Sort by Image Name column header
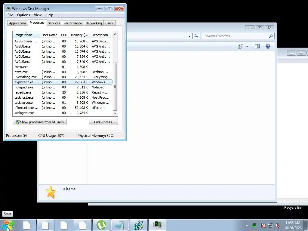308x231 pixels. (x=26, y=35)
